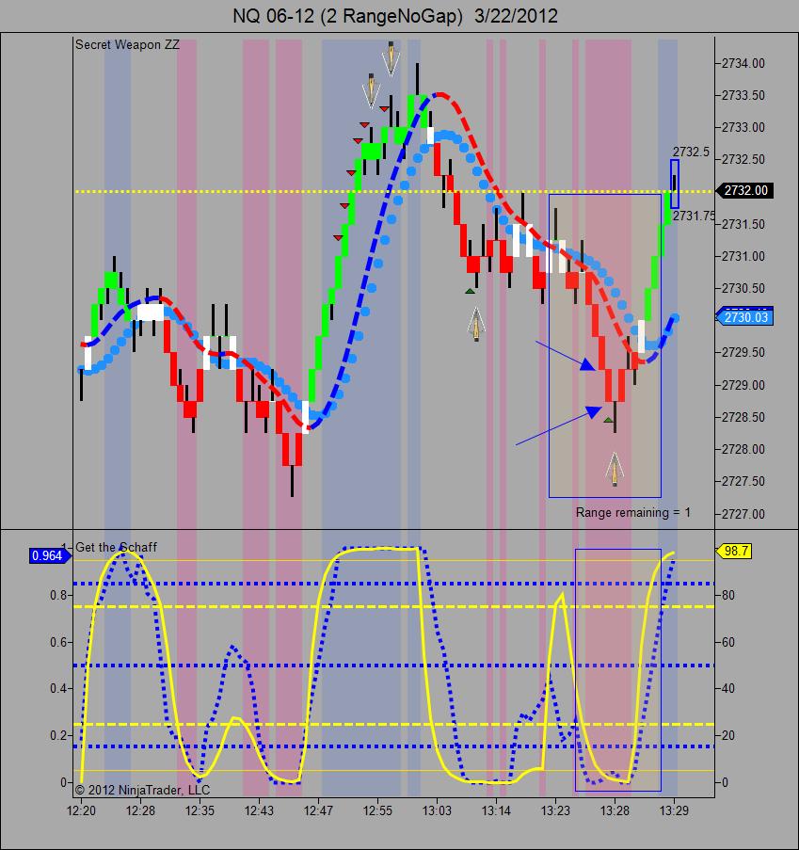This screenshot has height=850, width=799.
Task: Click the 2734.00 price axis label
Action: tap(743, 63)
